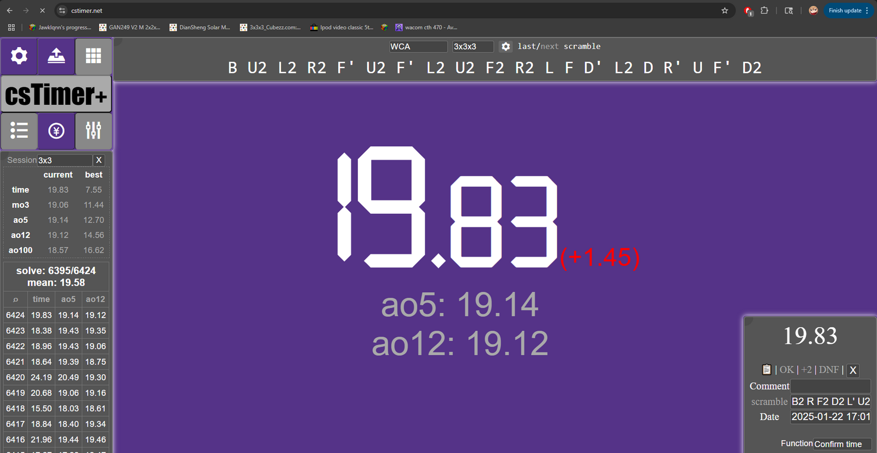
Task: Mark the solve as DNF
Action: 829,370
